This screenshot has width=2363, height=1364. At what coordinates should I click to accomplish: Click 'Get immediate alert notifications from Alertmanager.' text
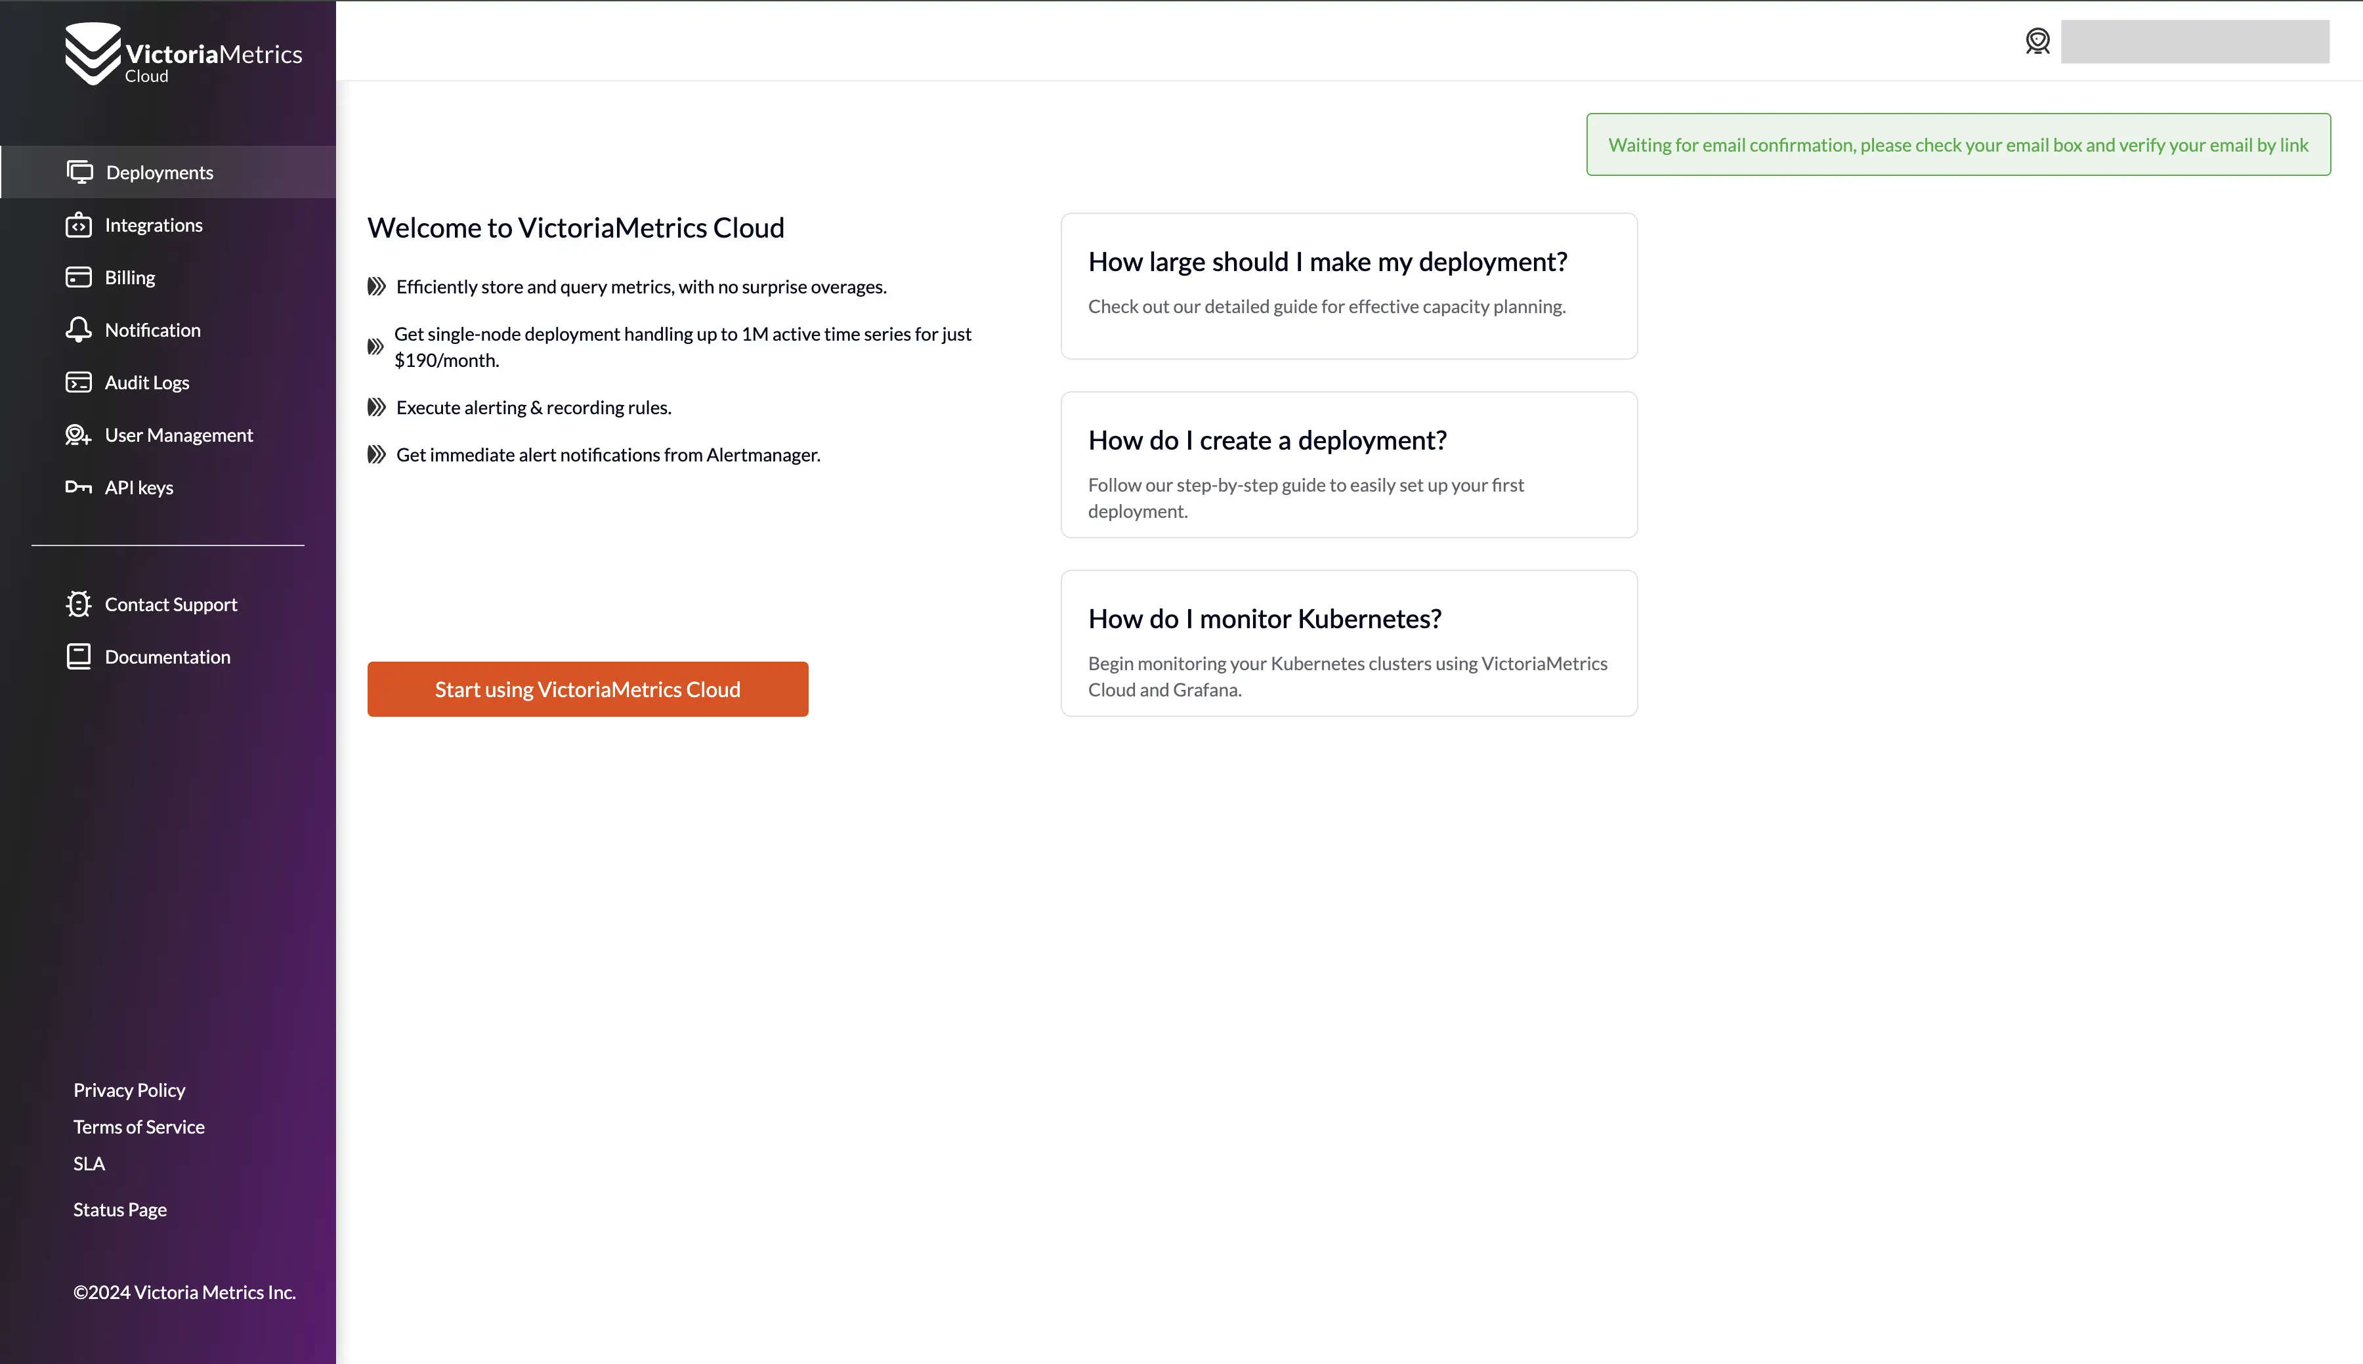coord(608,454)
